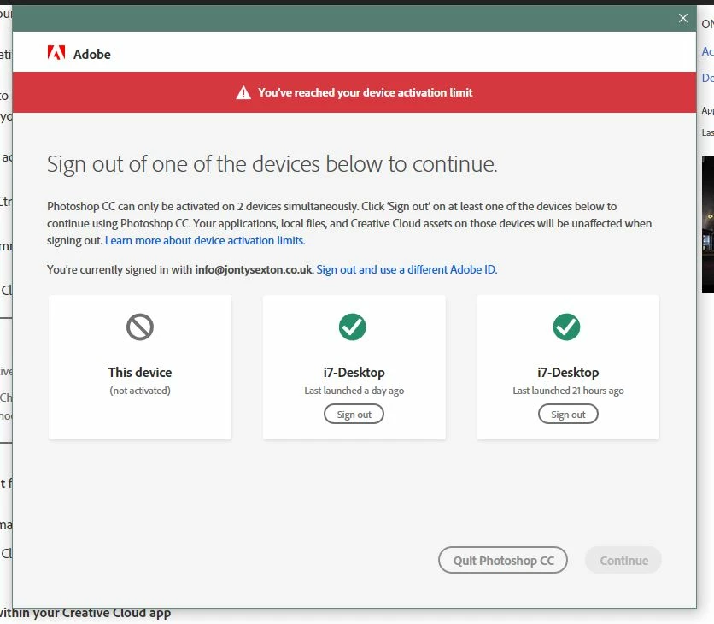Click the green checkmark for i7-Desktop launched a day ago
This screenshot has width=714, height=624.
tap(353, 327)
